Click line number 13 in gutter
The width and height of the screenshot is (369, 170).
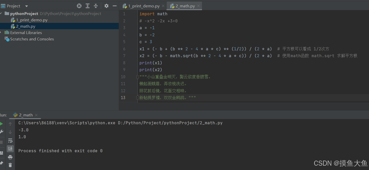123,98
